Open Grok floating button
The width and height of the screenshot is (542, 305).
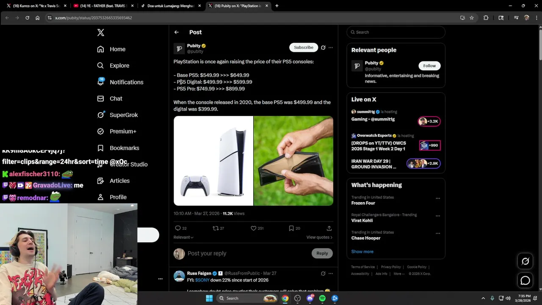click(525, 261)
